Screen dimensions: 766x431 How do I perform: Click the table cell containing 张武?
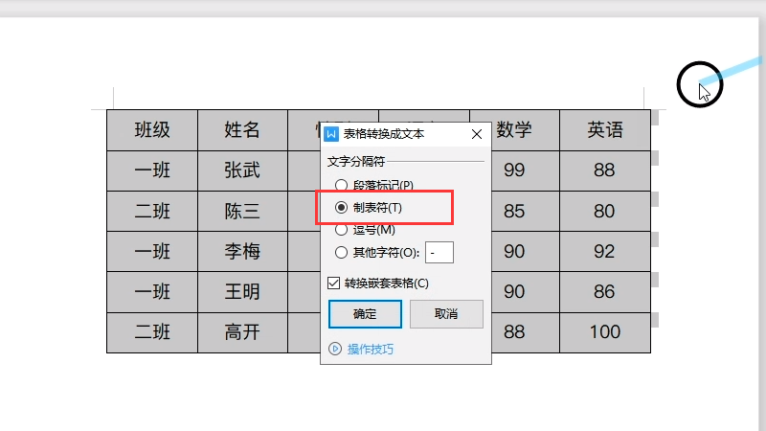242,170
